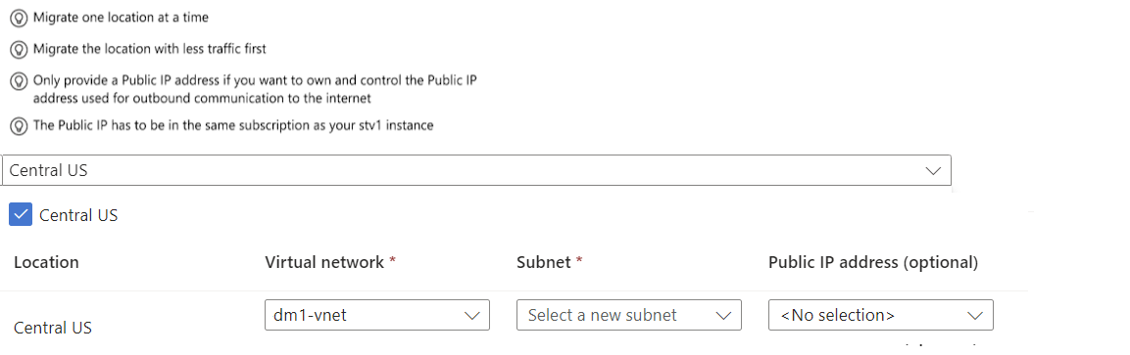Click the lightbulb icon beside 'Migrate one location at a time'
Image resolution: width=1130 pixels, height=355 pixels.
(18, 18)
